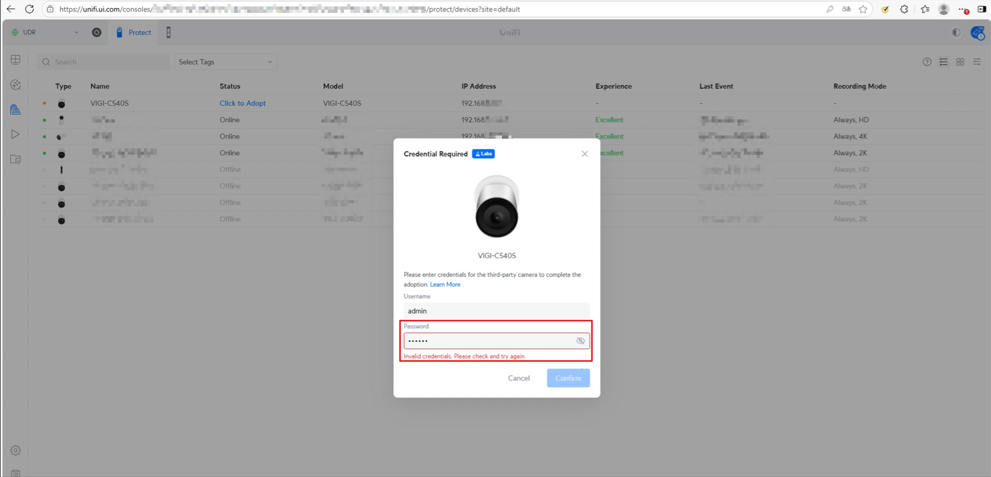Toggle dark mode half-circle icon
This screenshot has width=991, height=477.
tap(956, 32)
